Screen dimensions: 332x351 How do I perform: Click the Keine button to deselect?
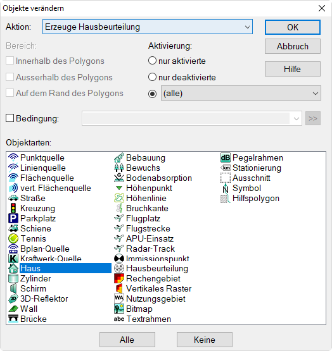[x=205, y=340]
